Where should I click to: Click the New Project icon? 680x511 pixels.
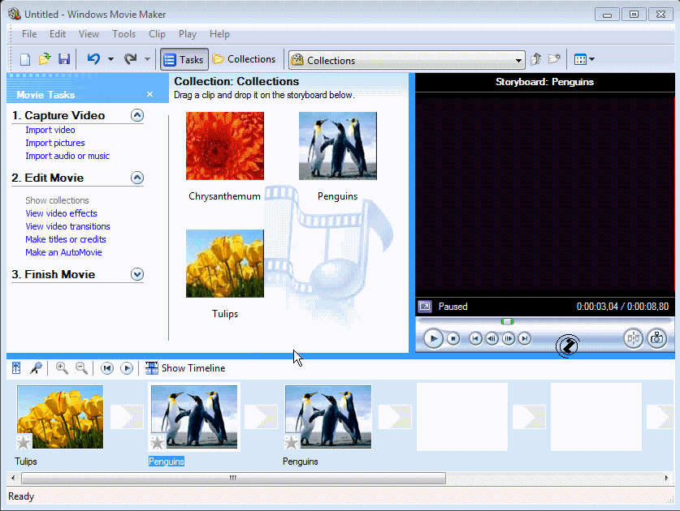pos(25,59)
